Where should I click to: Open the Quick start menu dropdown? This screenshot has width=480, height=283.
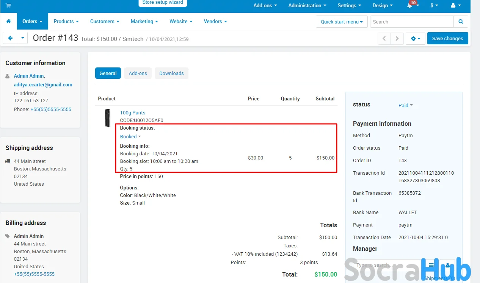(341, 22)
